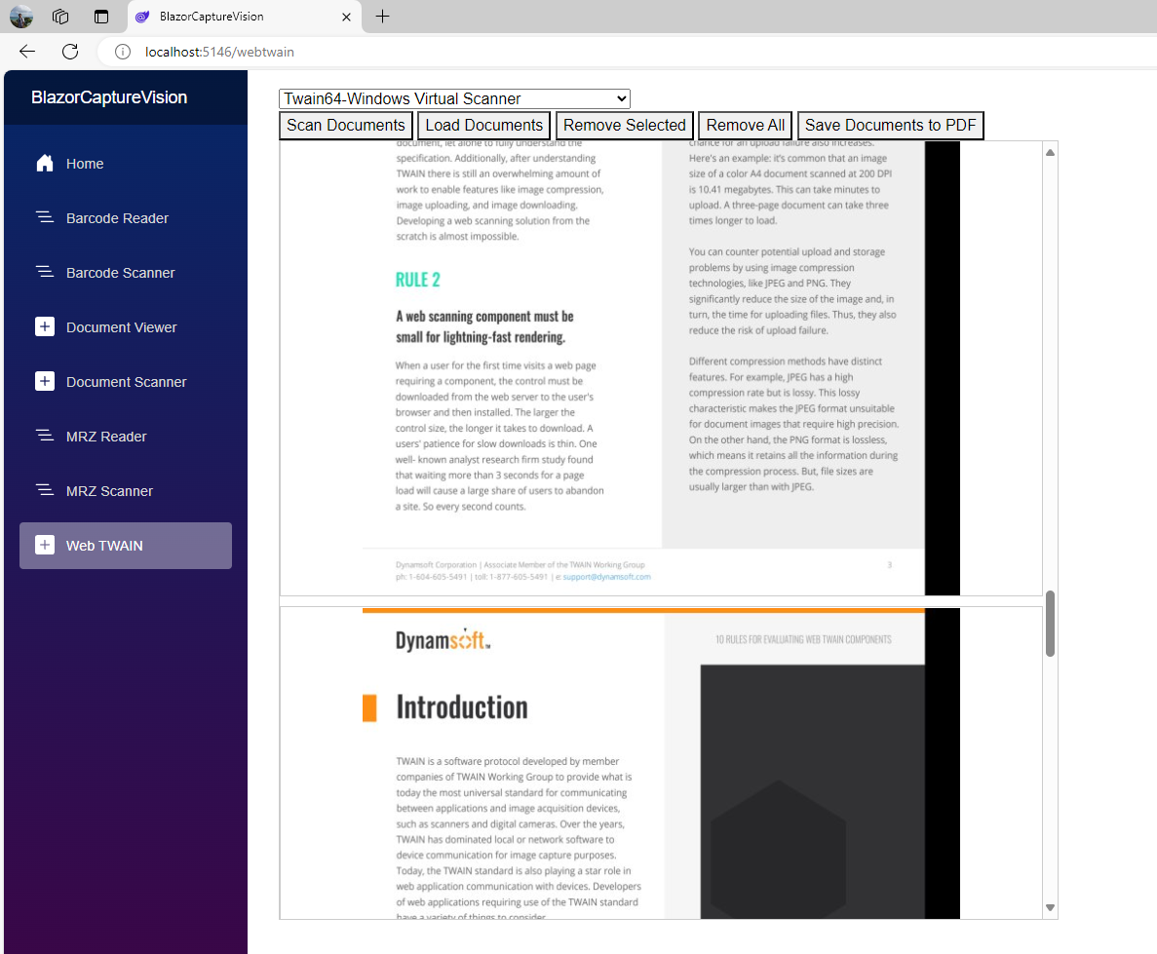Go back using the browser back arrow

[27, 52]
